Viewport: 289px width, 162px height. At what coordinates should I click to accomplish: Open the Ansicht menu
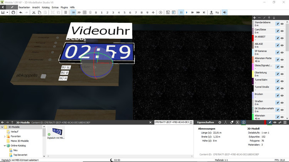(x=36, y=7)
